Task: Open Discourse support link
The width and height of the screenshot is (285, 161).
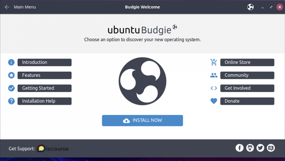Action: pos(53,149)
